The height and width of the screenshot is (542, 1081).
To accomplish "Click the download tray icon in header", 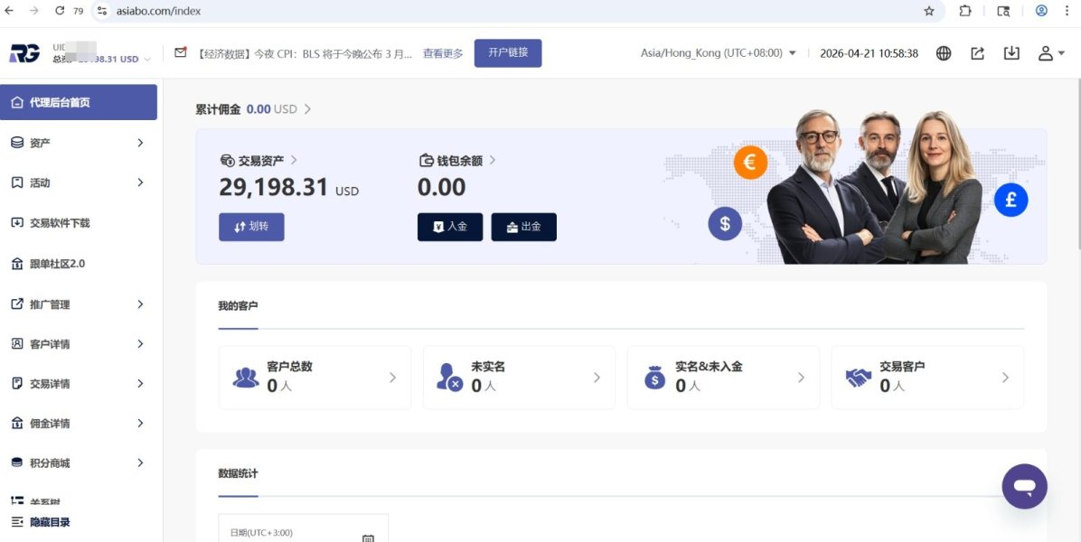I will click(x=1011, y=53).
